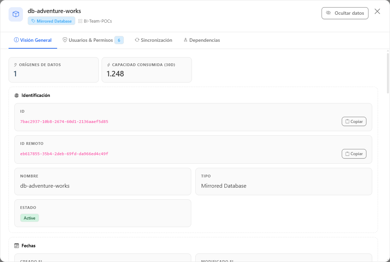Click the fingerprint icon beside Identificación
This screenshot has width=390, height=262.
17,96
